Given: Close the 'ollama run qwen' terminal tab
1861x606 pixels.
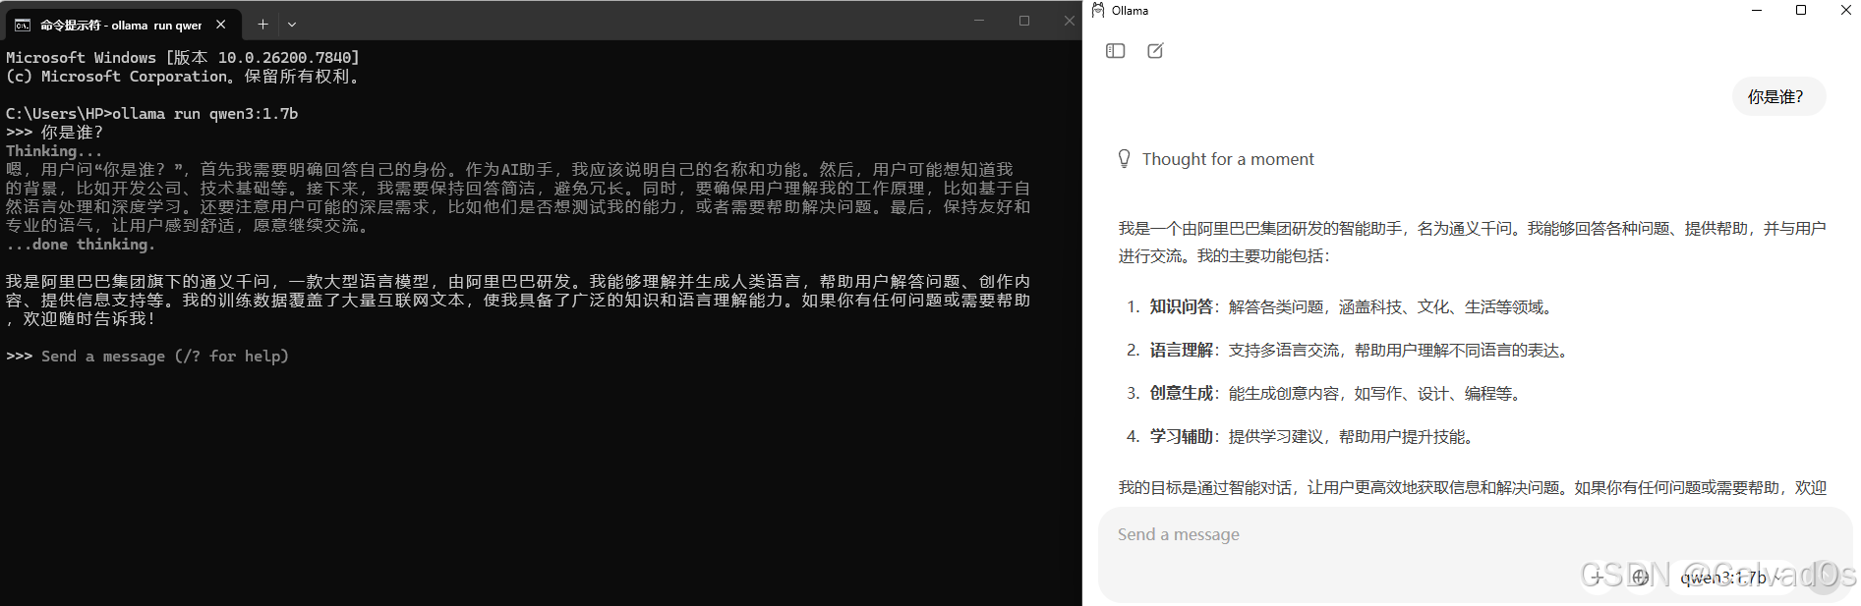Looking at the screenshot, I should [x=221, y=24].
